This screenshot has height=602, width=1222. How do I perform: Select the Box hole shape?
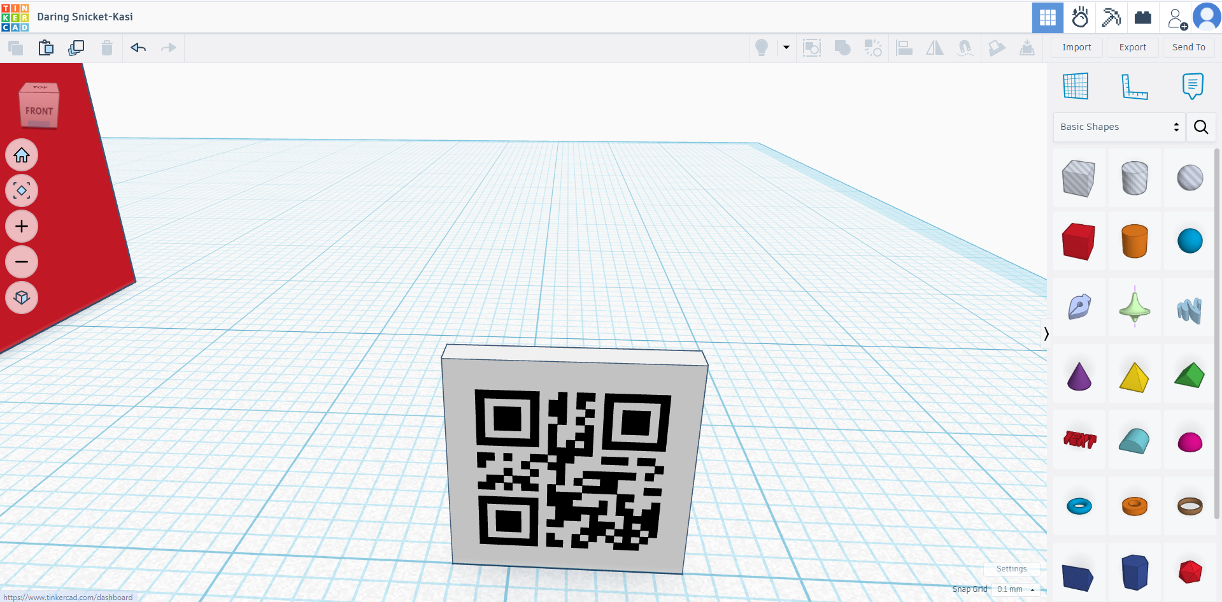pos(1079,178)
